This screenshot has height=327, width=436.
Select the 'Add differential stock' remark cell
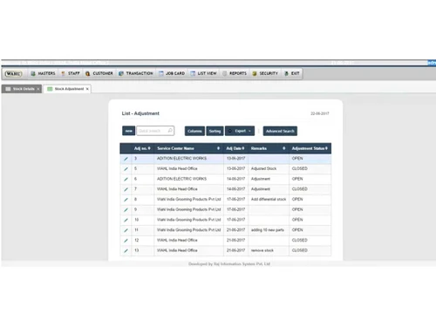click(269, 199)
